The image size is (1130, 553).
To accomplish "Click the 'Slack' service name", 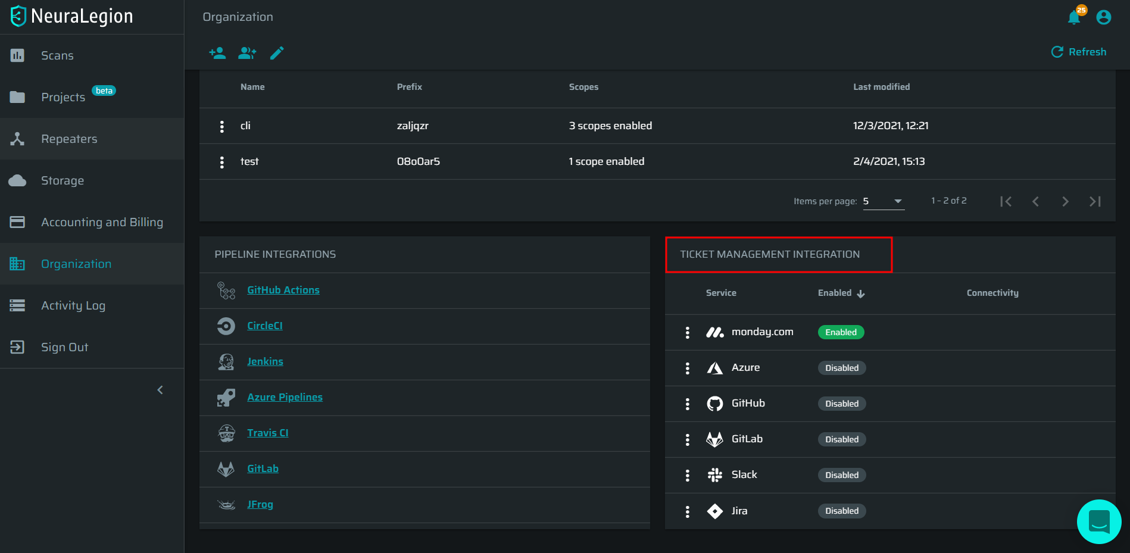I will [744, 474].
